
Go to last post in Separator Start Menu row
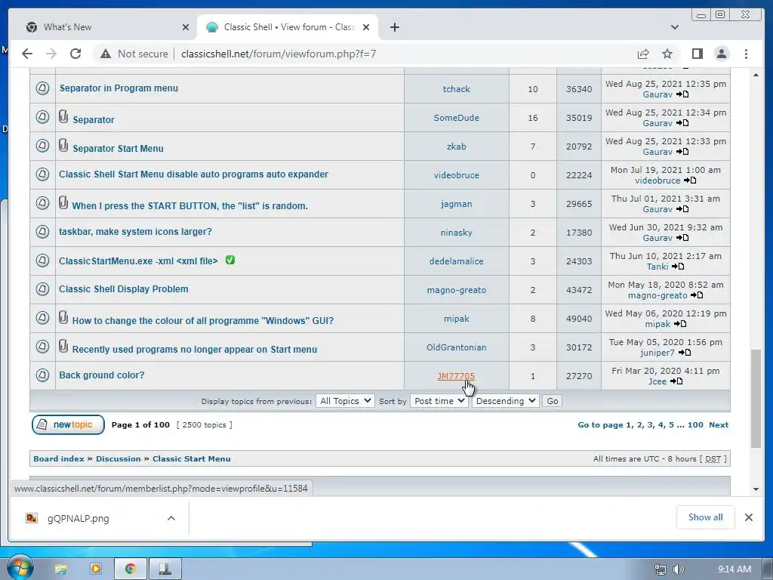click(x=682, y=151)
